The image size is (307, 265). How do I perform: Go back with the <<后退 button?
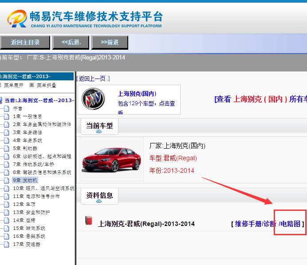tap(71, 42)
